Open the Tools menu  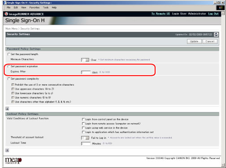tap(46, 8)
